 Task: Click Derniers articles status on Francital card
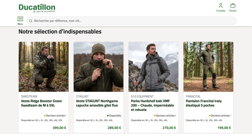(220, 116)
